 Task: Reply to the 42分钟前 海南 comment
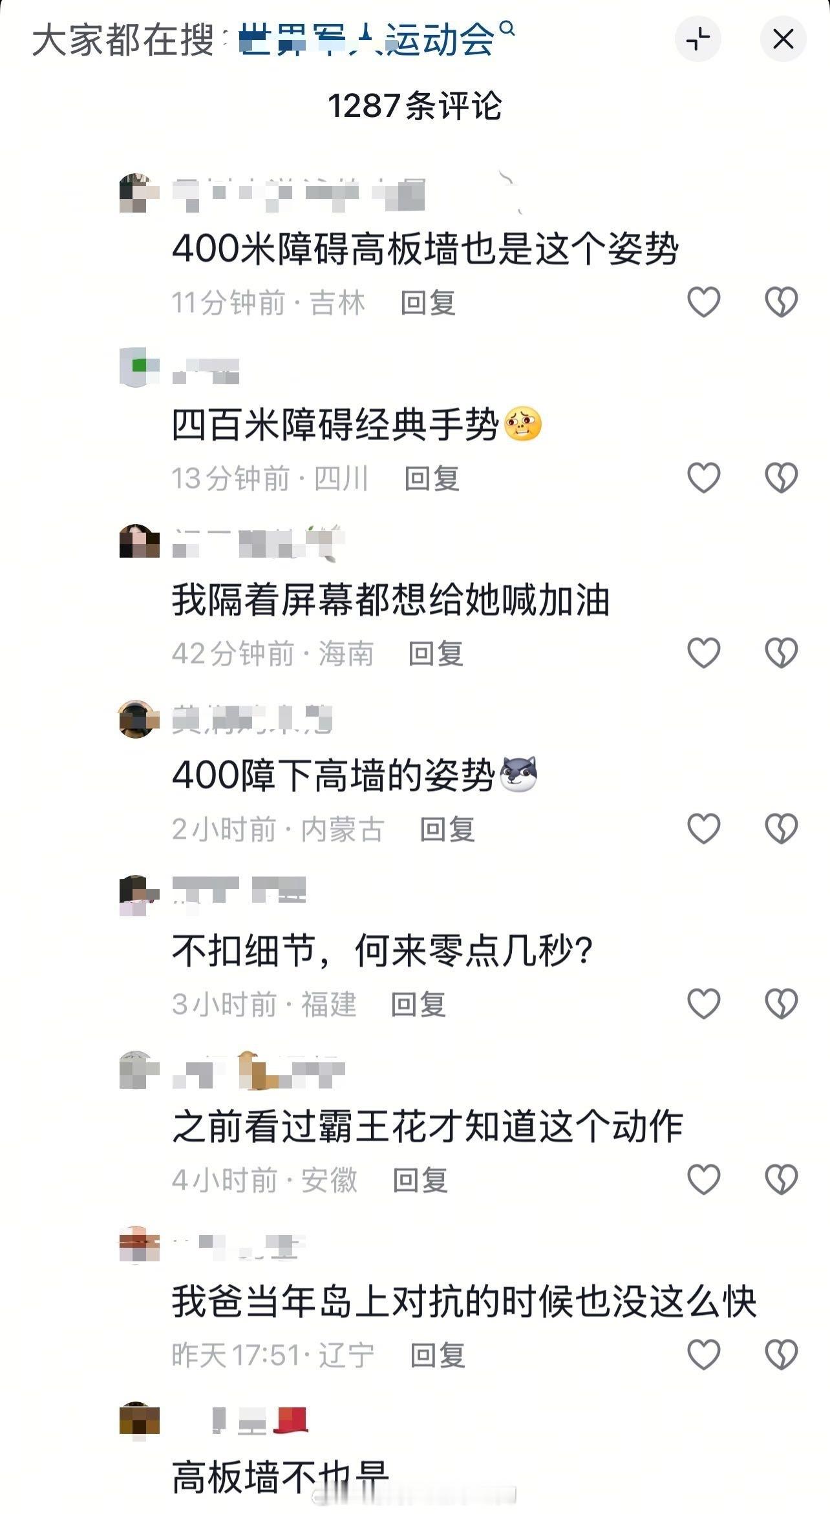[x=436, y=653]
